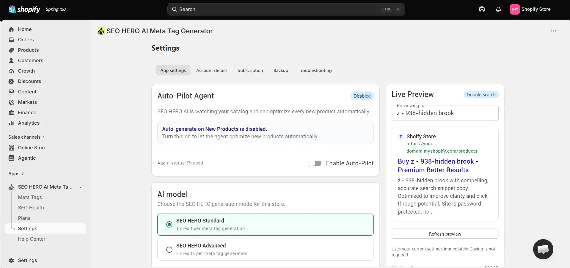The width and height of the screenshot is (570, 268).
Task: Click the Analytics bar chart icon
Action: tap(11, 123)
